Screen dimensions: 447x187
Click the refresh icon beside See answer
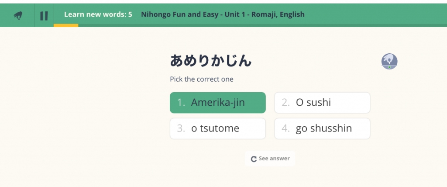254,159
